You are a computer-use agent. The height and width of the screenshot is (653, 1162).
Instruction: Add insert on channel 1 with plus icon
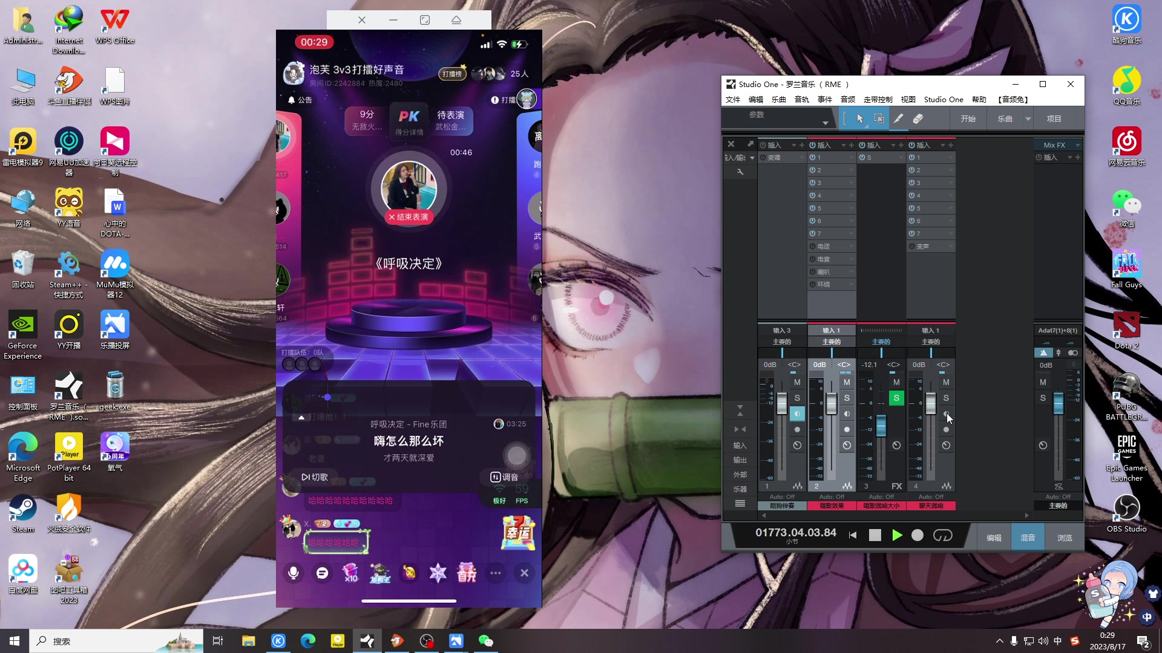[x=802, y=145]
